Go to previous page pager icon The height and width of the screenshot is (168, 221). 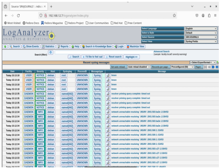tap(209, 67)
